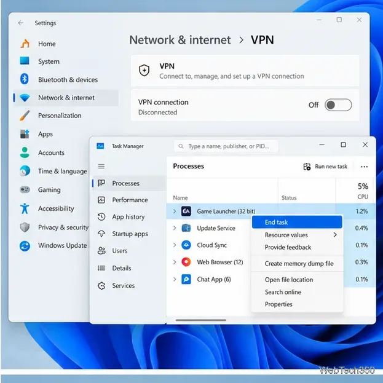
Task: Click the Accounts person icon
Action: (x=25, y=152)
